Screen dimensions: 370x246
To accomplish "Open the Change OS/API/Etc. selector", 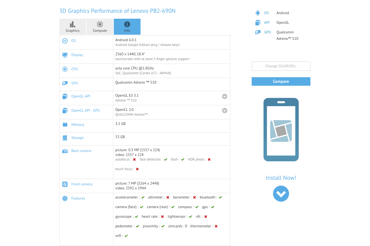I will (281, 66).
